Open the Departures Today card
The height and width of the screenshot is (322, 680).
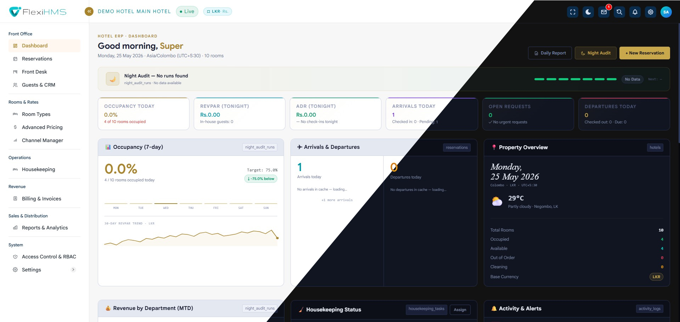(x=624, y=114)
